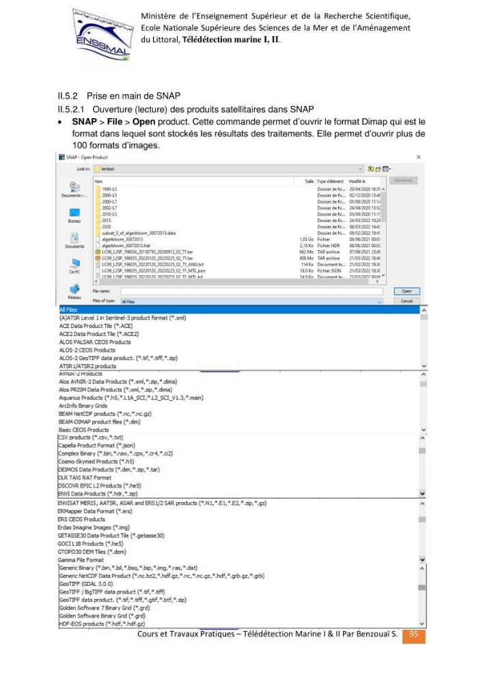Image resolution: width=483 pixels, height=683 pixels.
Task: Pick CSV products (*.csv,*.txt)
Action: (x=91, y=437)
